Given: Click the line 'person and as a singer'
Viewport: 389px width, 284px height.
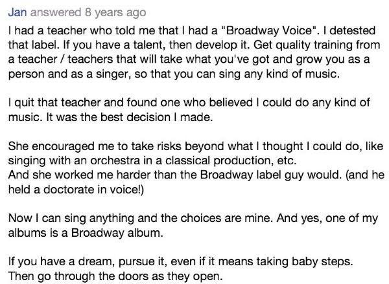Looking at the screenshot, I should (174, 74).
